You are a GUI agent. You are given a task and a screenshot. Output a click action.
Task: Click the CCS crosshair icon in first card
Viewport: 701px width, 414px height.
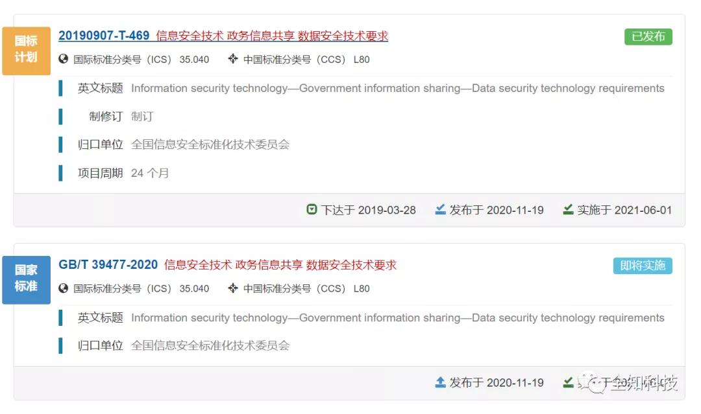[232, 59]
